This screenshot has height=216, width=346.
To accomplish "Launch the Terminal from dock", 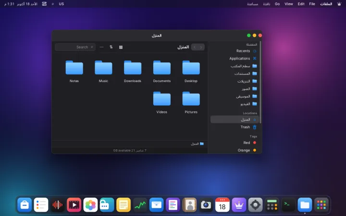I will click(x=288, y=205).
